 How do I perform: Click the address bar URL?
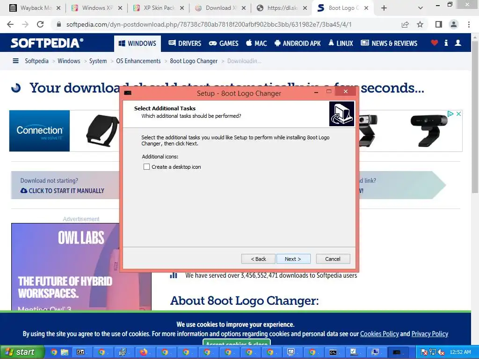(209, 24)
